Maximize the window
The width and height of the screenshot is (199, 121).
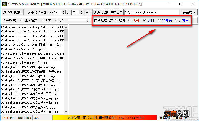(x=181, y=4)
